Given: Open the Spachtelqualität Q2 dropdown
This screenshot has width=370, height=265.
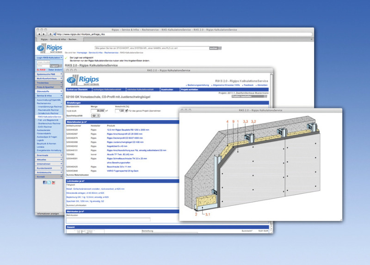Looking at the screenshot, I should [95, 116].
